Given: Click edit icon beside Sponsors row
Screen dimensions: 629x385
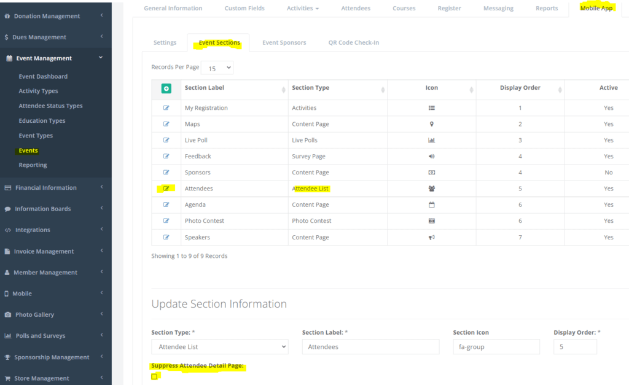Looking at the screenshot, I should click(x=166, y=173).
